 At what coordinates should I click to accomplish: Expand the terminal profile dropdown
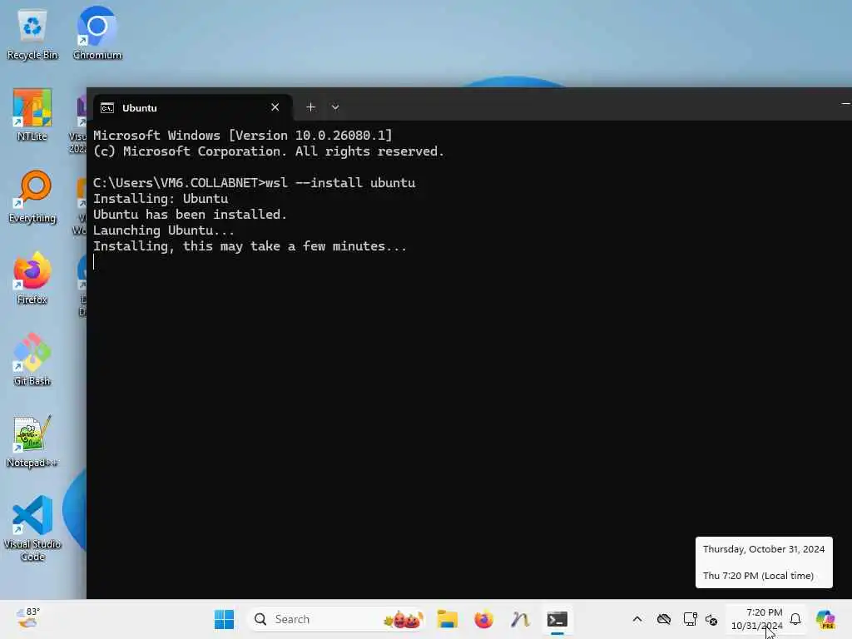[335, 107]
